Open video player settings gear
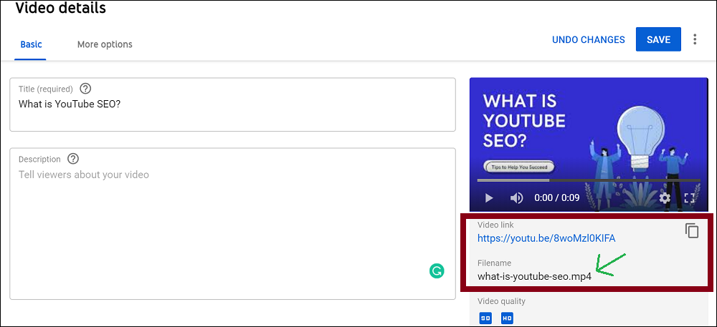The image size is (717, 327). [x=665, y=198]
